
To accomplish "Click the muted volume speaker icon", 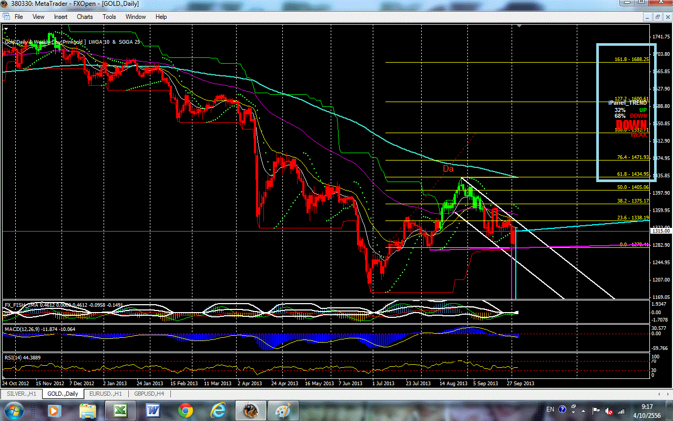I will pyautogui.click(x=609, y=410).
